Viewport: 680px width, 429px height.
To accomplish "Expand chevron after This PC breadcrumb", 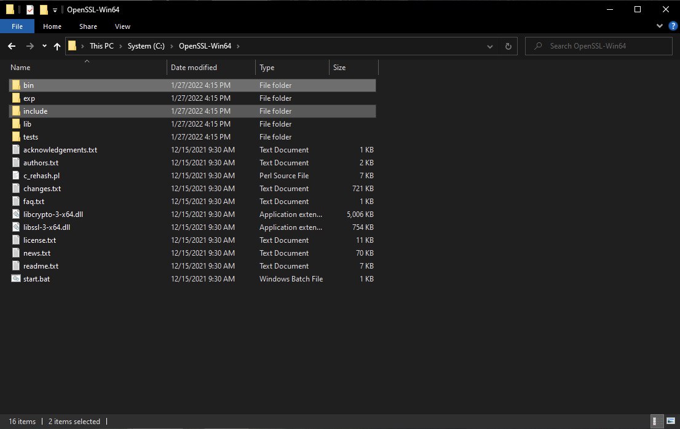I will (x=121, y=46).
